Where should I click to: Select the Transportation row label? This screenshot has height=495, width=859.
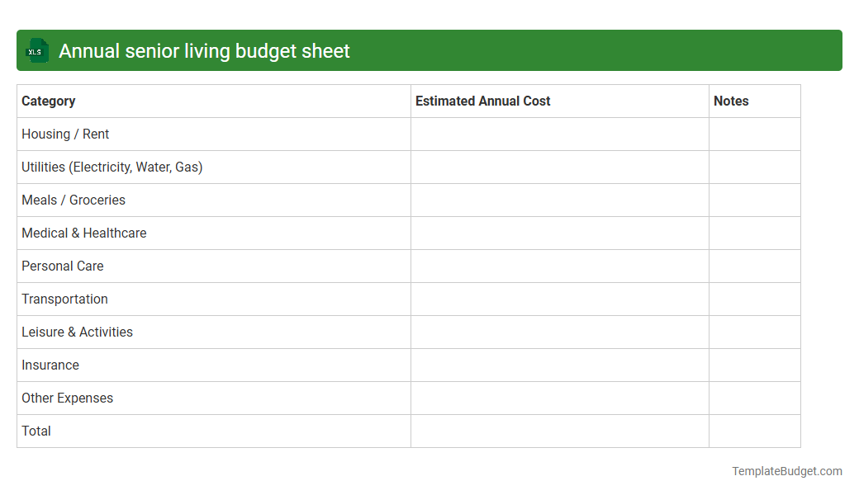coord(64,299)
